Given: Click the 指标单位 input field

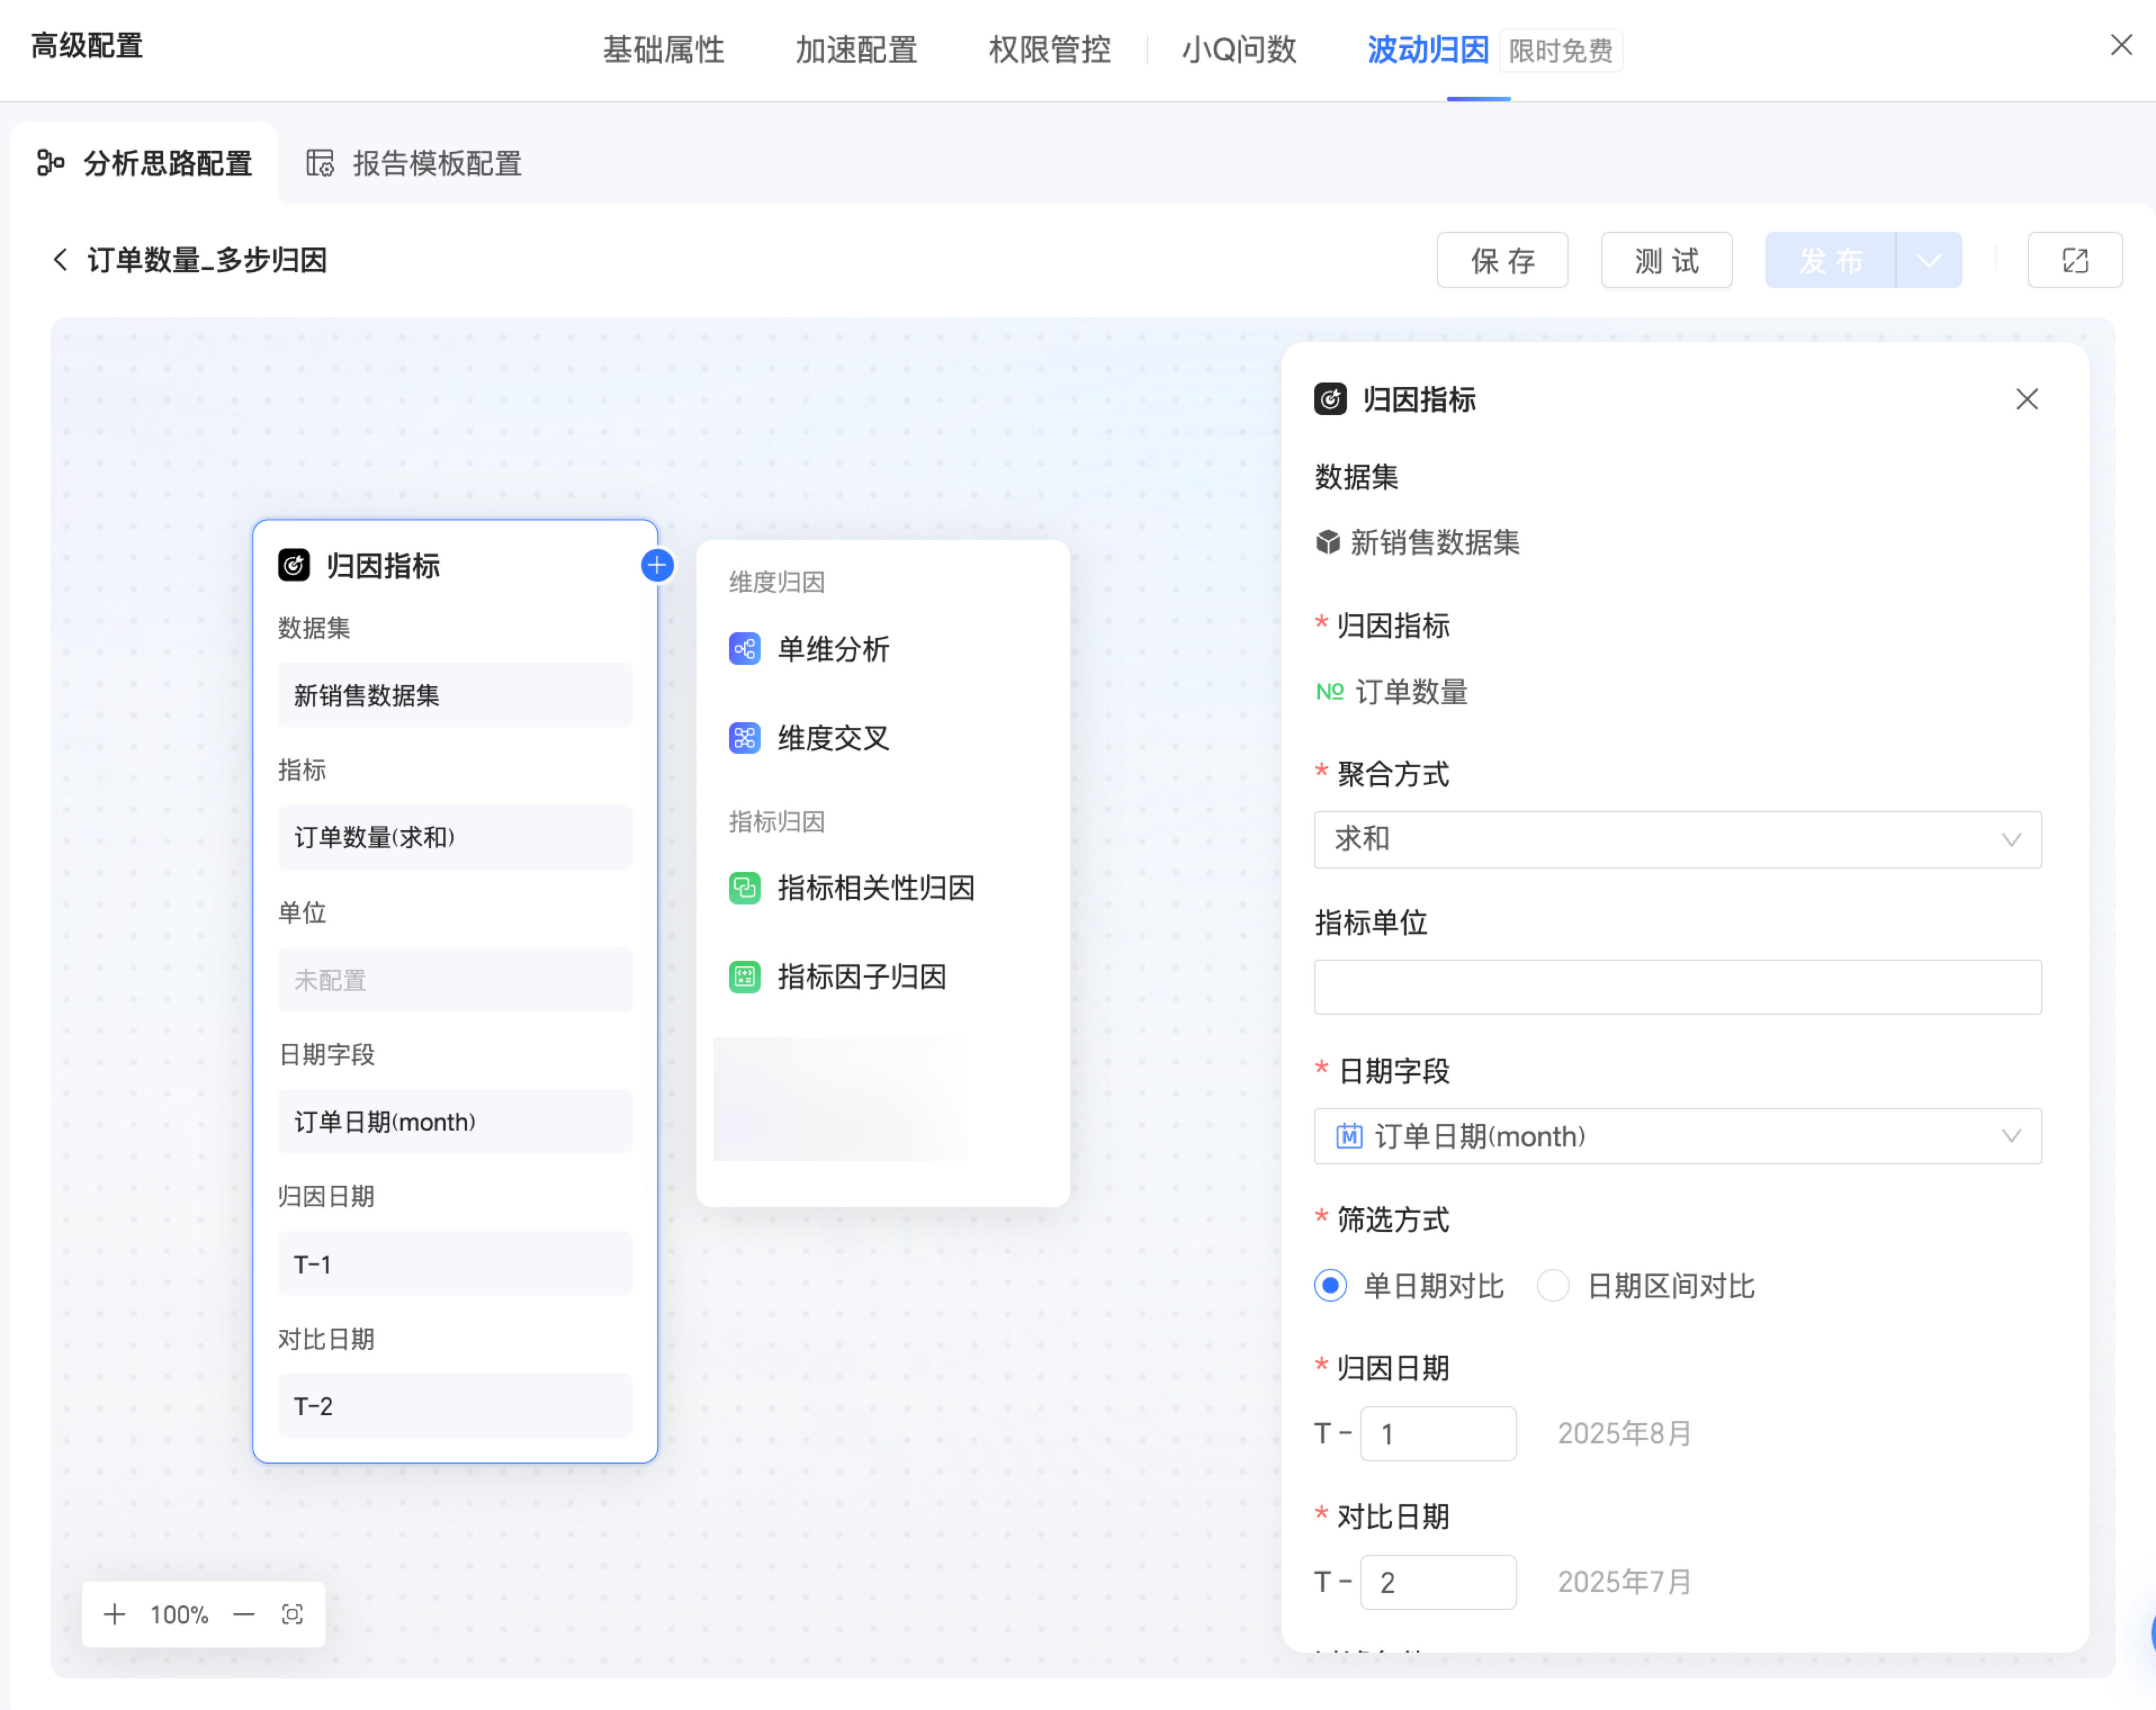Looking at the screenshot, I should click(1677, 987).
